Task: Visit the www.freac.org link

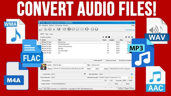Action: pyautogui.click(x=130, y=30)
